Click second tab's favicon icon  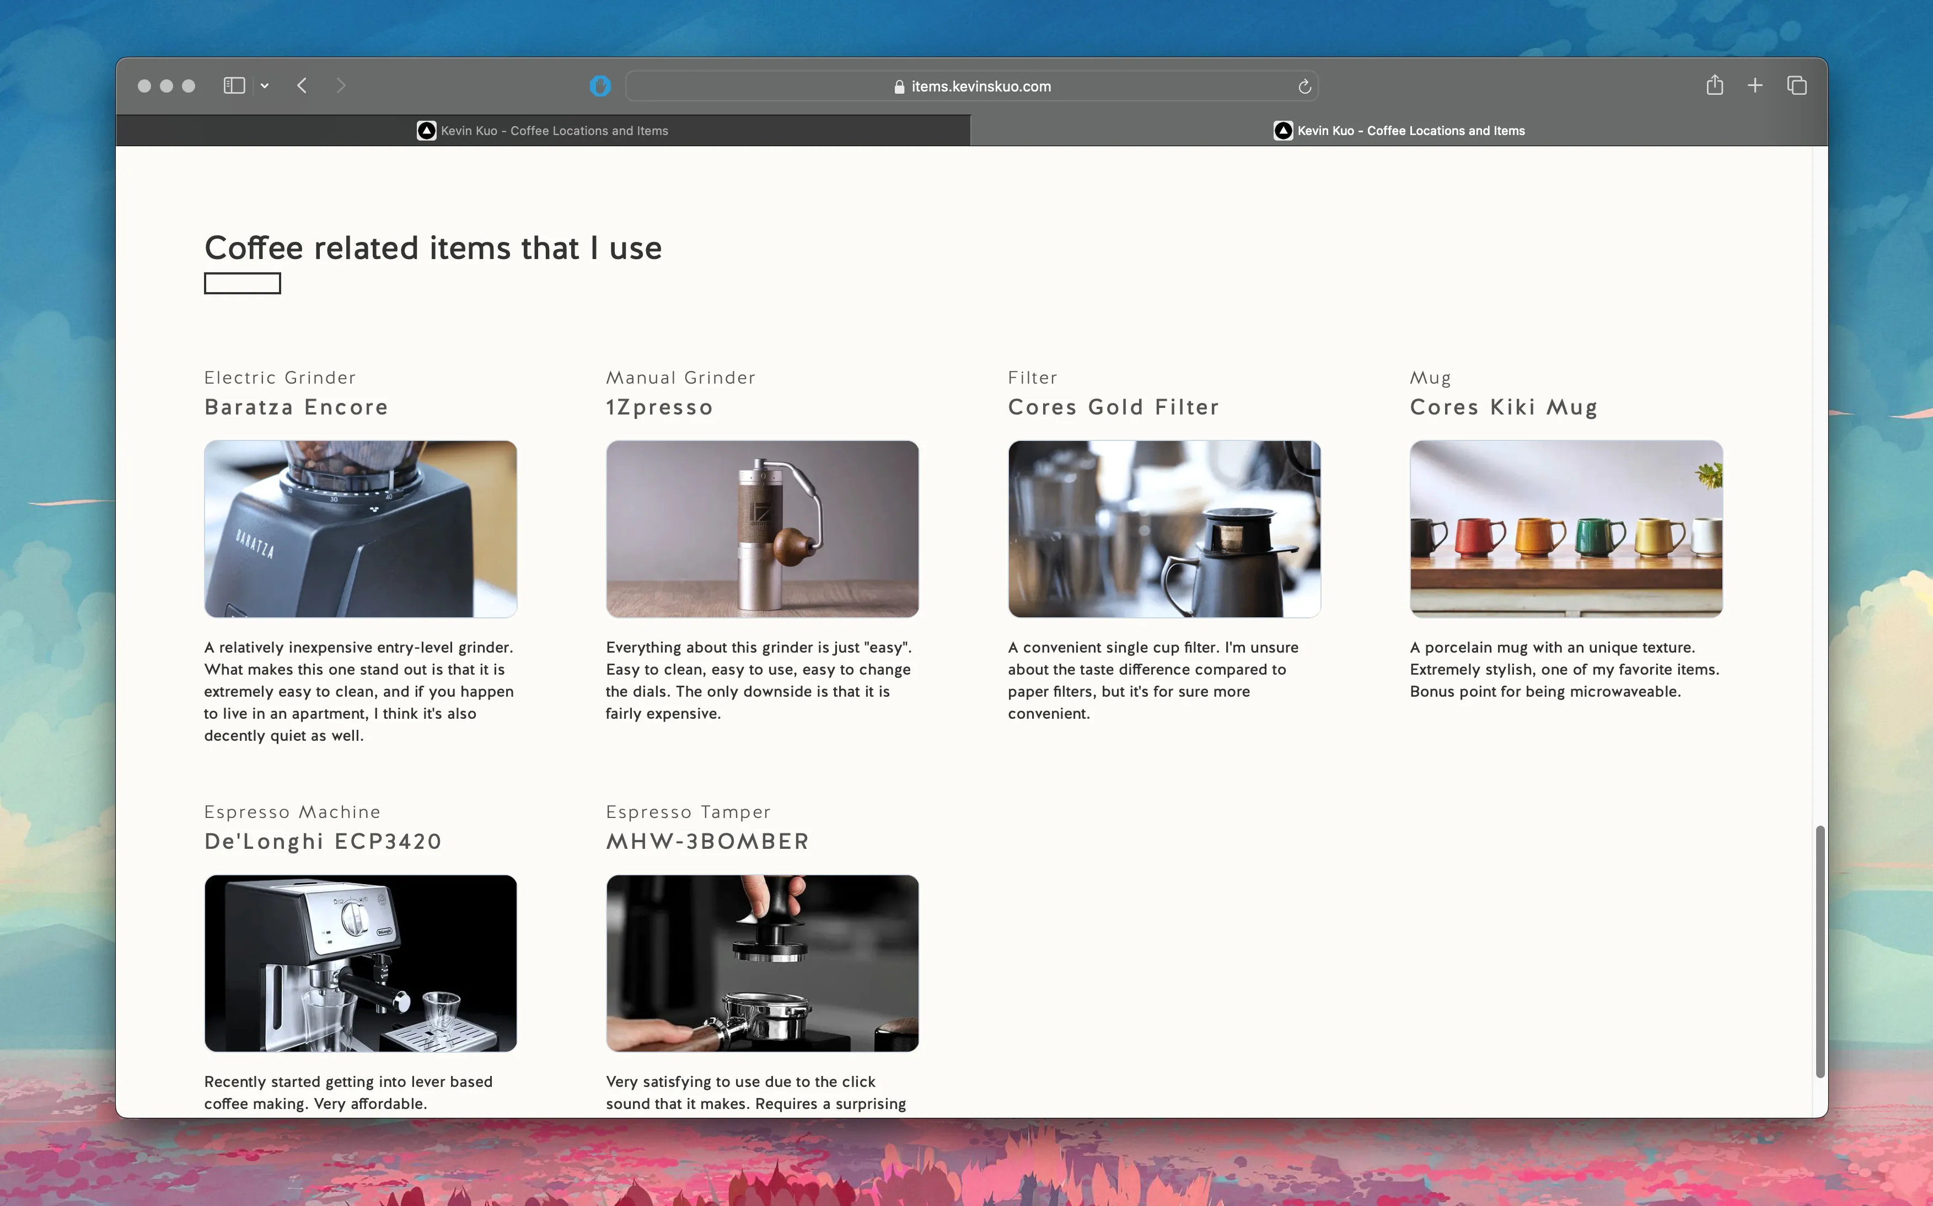(1283, 131)
